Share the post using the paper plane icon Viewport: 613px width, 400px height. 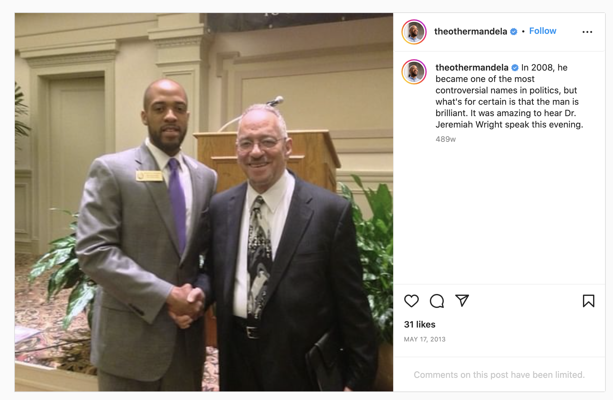pyautogui.click(x=462, y=300)
